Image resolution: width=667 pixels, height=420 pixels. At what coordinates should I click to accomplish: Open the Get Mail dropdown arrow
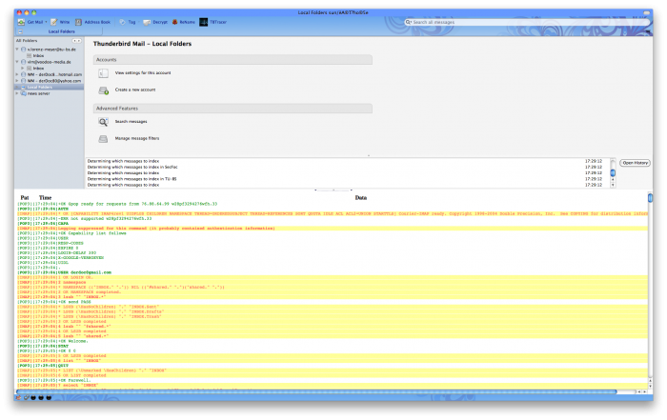(x=46, y=22)
